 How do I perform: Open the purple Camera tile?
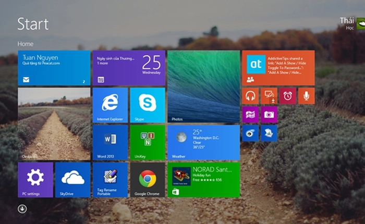pos(269,115)
